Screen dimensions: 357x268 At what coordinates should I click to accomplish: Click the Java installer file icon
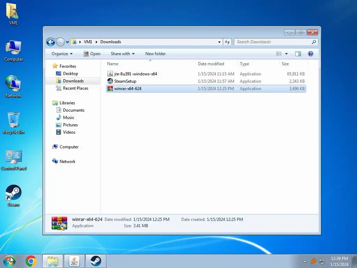click(110, 74)
